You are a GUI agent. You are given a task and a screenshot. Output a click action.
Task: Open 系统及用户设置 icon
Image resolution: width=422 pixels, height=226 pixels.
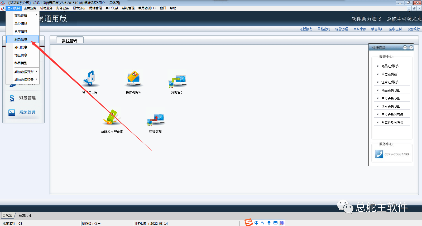coord(112,117)
